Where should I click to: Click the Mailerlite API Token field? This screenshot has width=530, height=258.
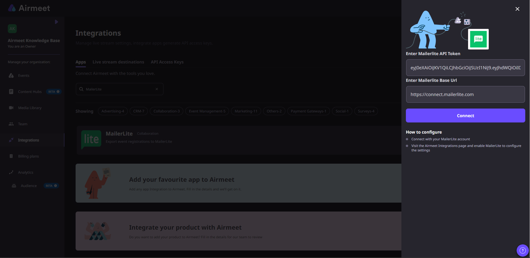(465, 68)
